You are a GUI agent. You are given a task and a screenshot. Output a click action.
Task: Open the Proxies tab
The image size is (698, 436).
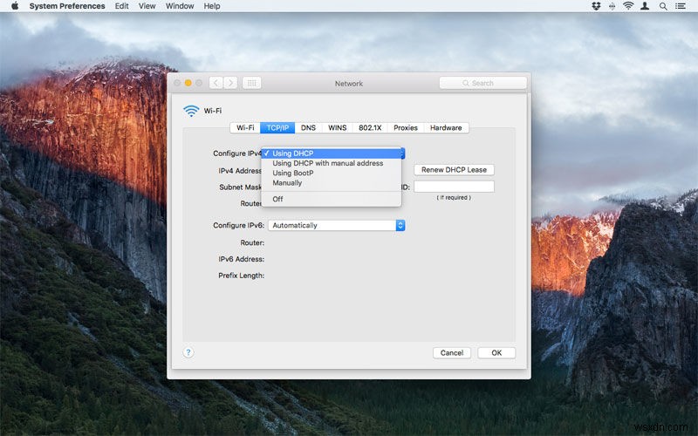coord(406,127)
